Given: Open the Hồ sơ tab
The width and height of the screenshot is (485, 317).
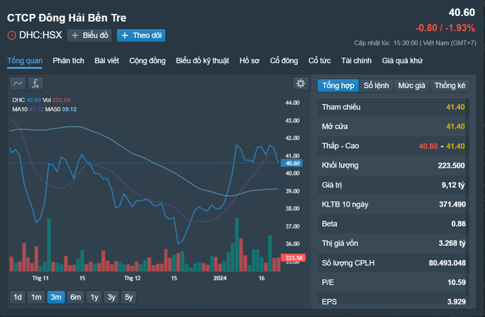Looking at the screenshot, I should point(249,60).
